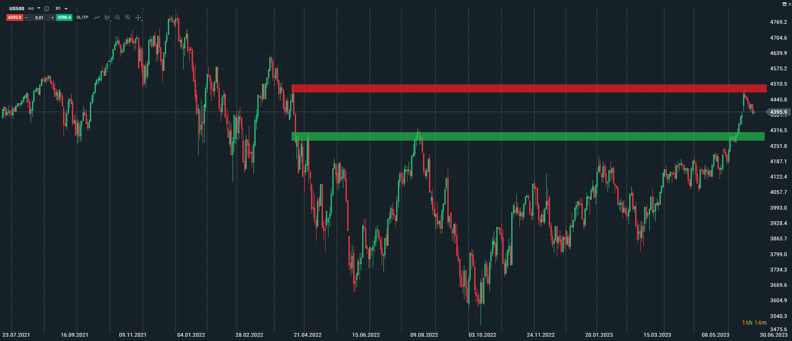Maximize the chart window panel
Viewport: 792px width, 341px height.
click(x=784, y=4)
